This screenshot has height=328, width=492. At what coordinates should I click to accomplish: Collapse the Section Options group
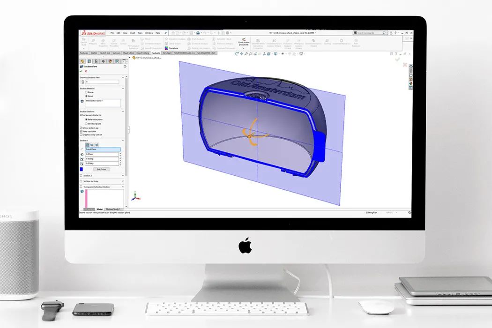coord(123,112)
